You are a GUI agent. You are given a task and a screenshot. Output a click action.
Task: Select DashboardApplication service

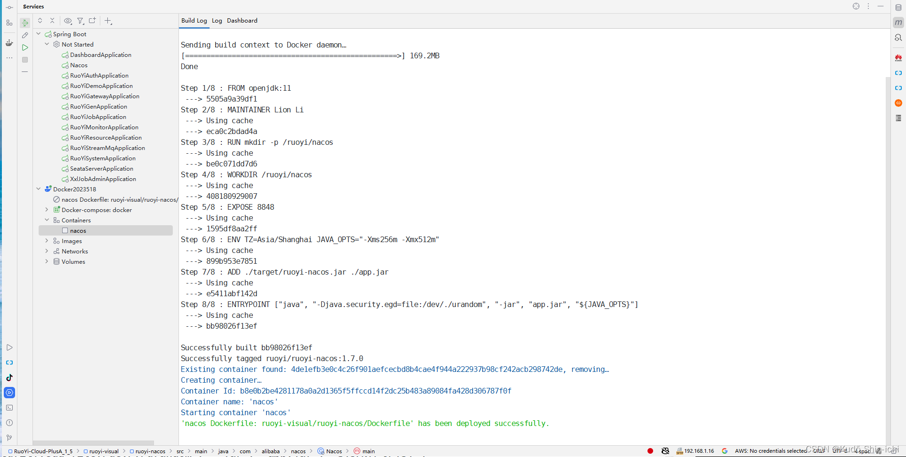coord(100,55)
